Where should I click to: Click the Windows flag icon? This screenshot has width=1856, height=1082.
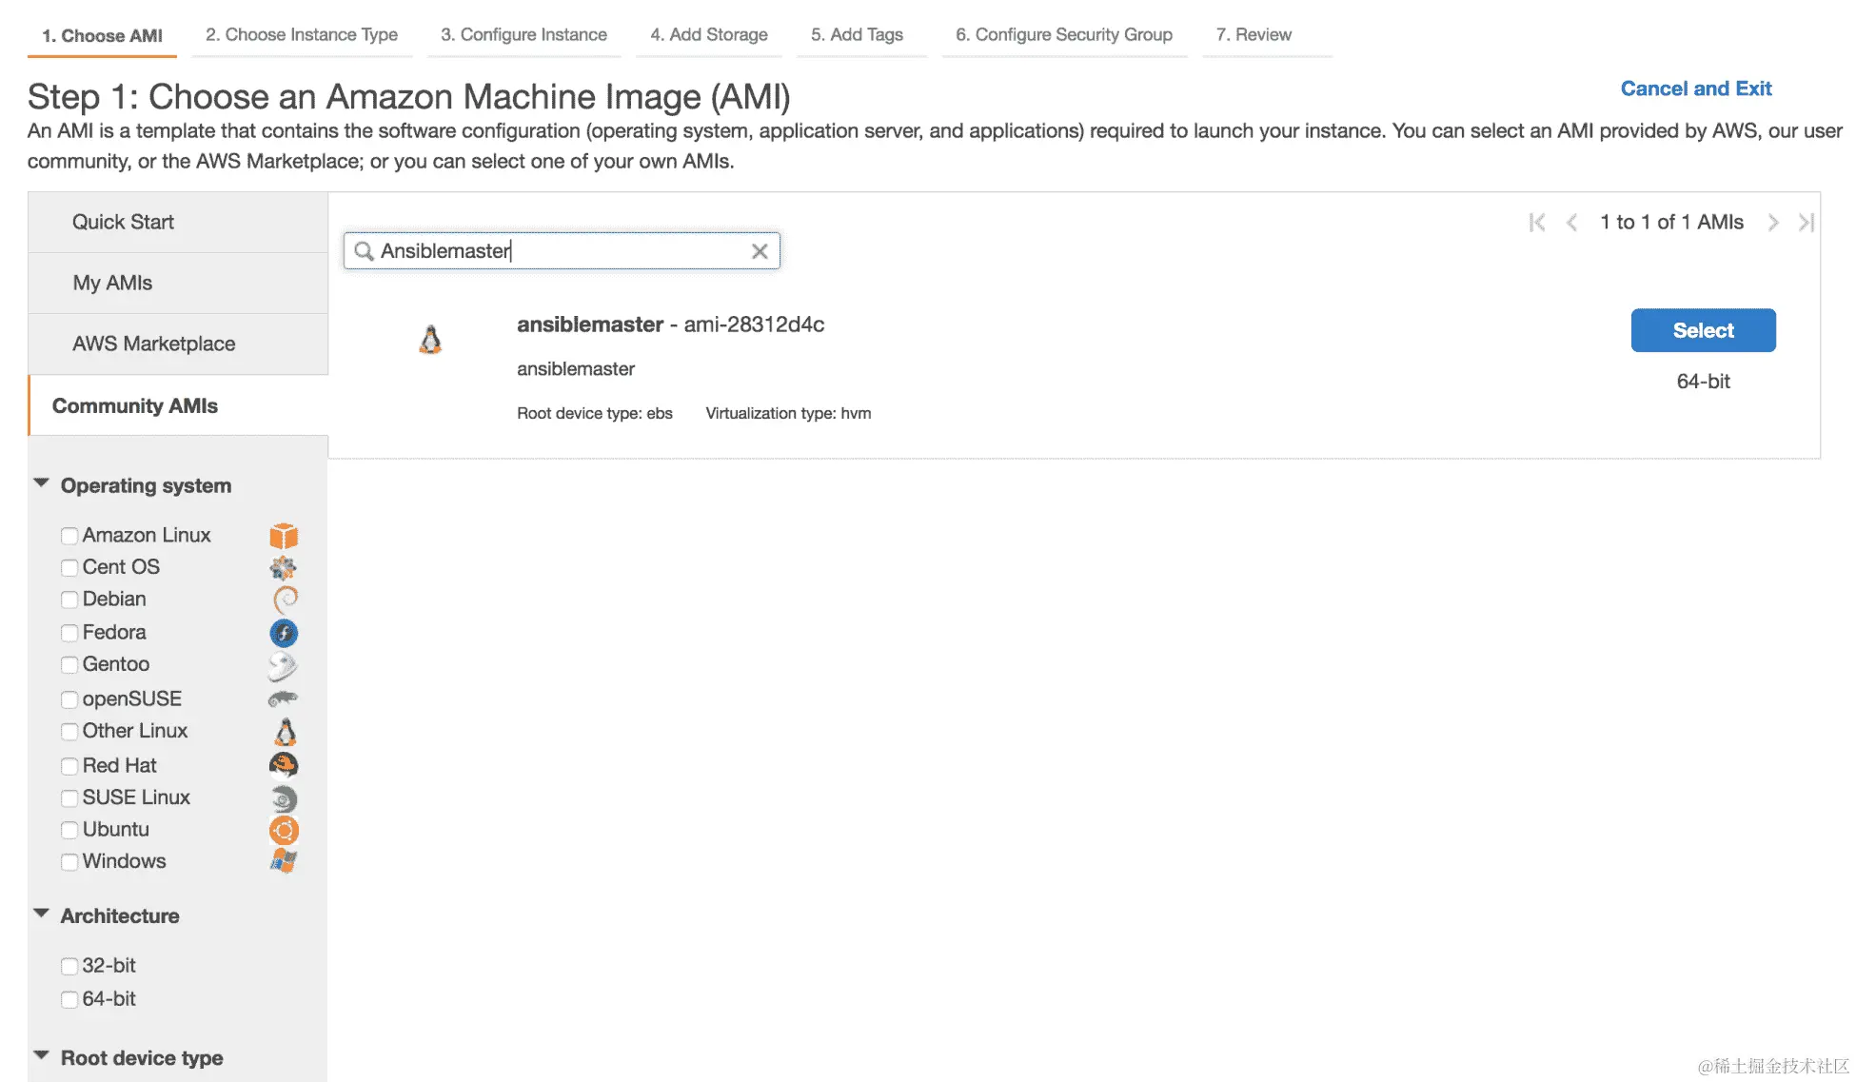pyautogui.click(x=284, y=861)
